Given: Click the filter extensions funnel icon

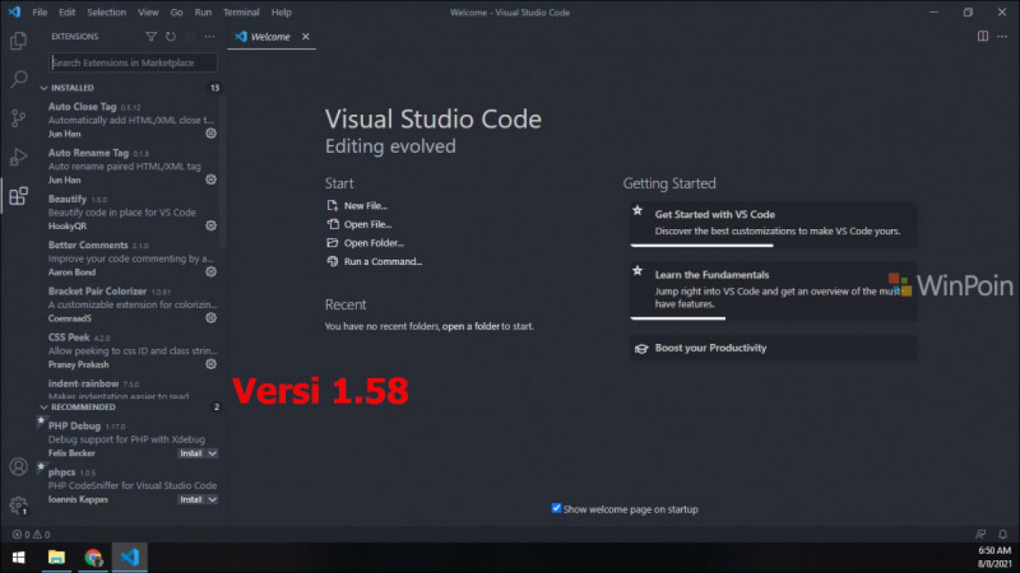Looking at the screenshot, I should (151, 37).
